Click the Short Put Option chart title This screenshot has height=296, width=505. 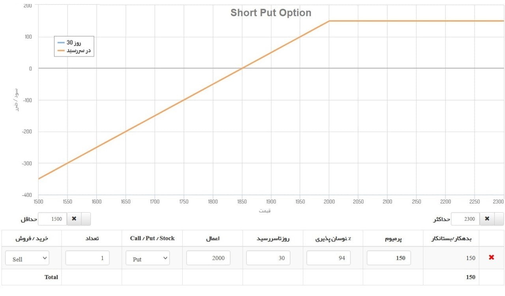(x=271, y=13)
